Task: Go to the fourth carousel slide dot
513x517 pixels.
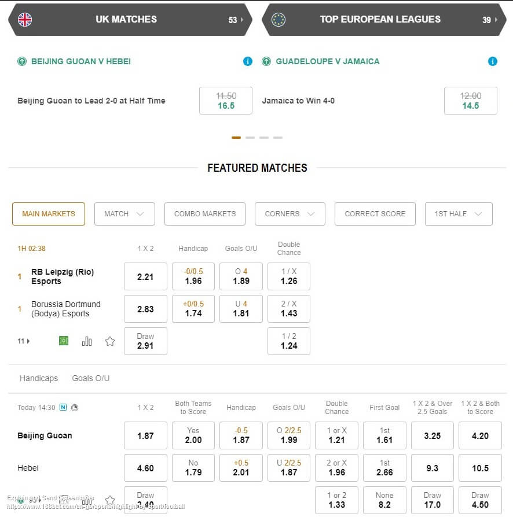Action: pyautogui.click(x=277, y=138)
